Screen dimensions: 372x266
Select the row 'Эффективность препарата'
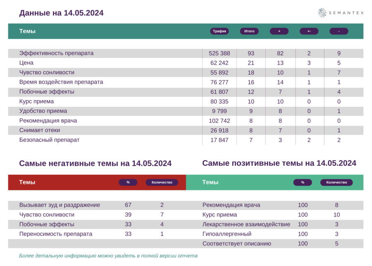tap(186, 53)
